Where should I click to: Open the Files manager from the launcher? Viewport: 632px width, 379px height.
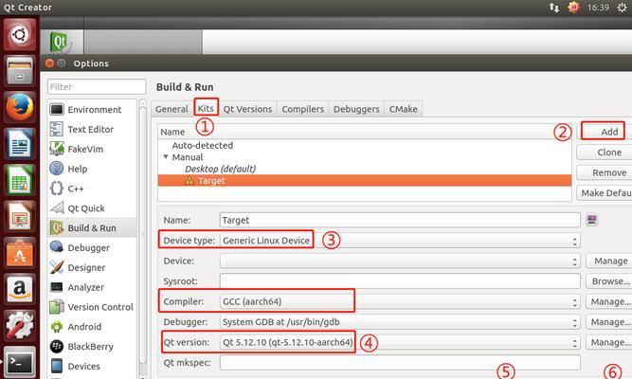(x=19, y=71)
